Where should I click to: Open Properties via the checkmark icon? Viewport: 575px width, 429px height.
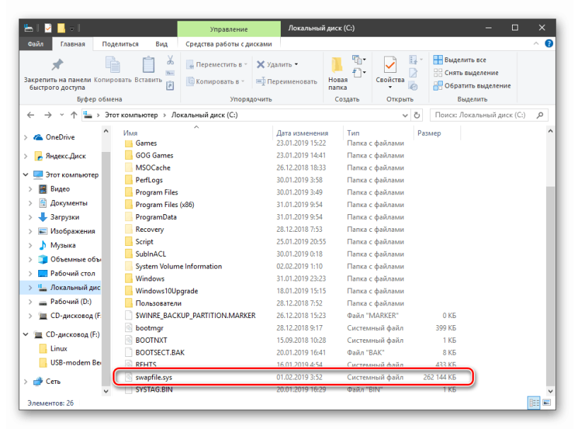coord(390,66)
